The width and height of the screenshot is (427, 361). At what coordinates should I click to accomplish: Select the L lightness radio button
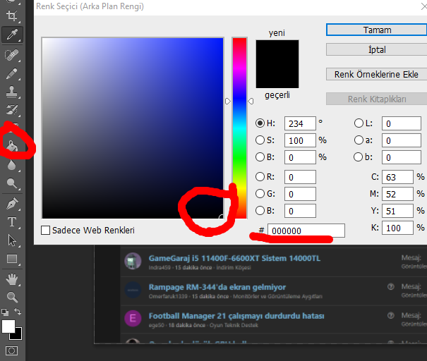point(359,123)
